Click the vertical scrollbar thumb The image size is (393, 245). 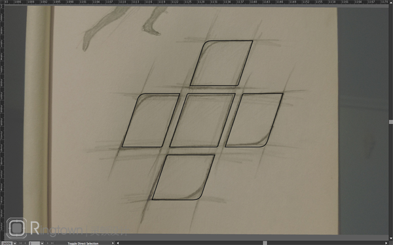point(391,122)
